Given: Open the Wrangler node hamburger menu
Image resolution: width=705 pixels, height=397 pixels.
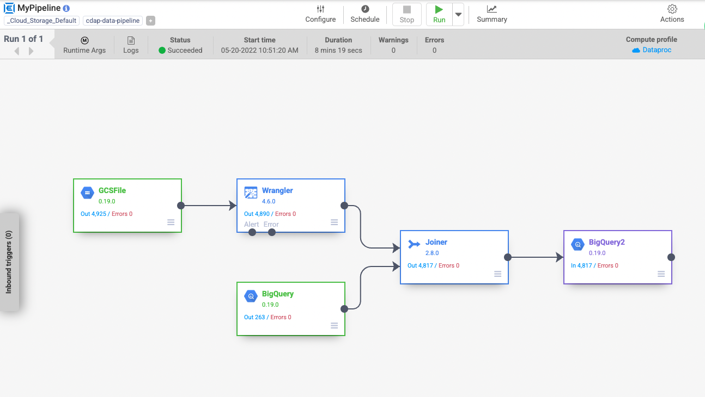Looking at the screenshot, I should click(334, 222).
